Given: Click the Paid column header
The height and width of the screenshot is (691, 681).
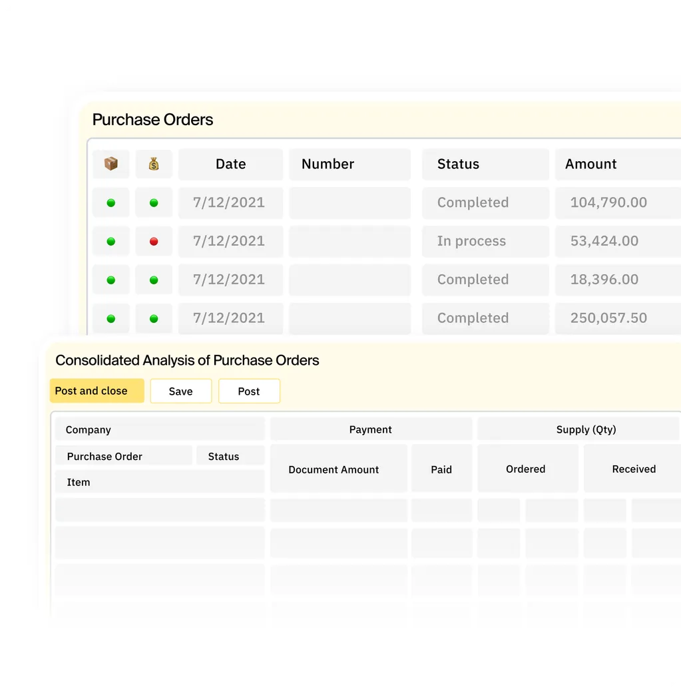Looking at the screenshot, I should coord(441,469).
